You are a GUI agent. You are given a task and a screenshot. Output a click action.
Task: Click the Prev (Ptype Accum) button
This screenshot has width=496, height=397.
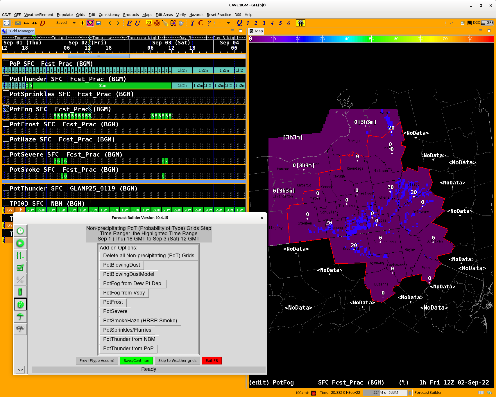[x=97, y=361]
